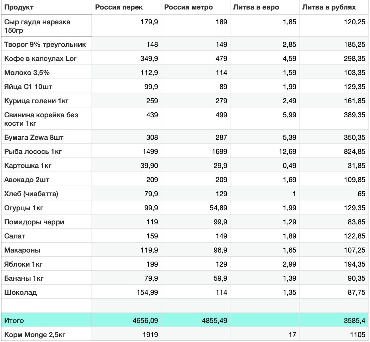Click the 'Кофе в капсулах Lor' product cell

(46, 58)
